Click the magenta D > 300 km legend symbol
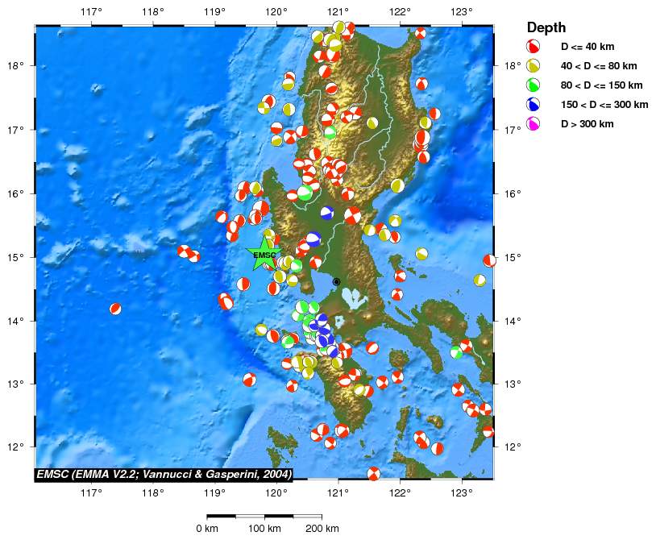 (533, 123)
